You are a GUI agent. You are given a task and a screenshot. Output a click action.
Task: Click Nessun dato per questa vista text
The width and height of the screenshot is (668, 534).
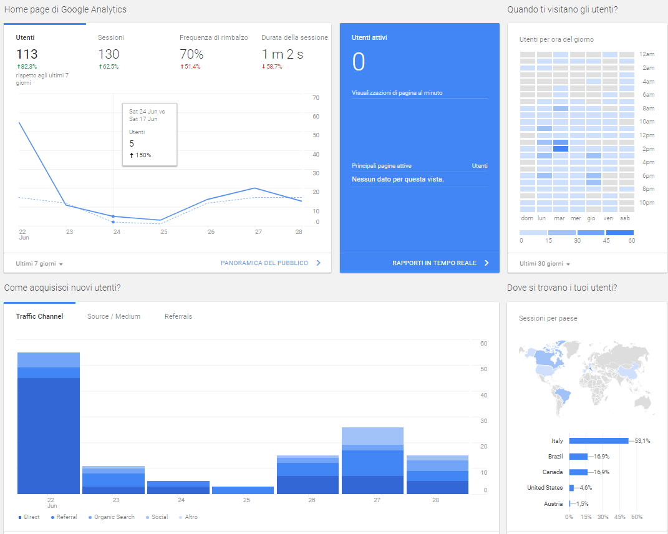click(x=398, y=179)
